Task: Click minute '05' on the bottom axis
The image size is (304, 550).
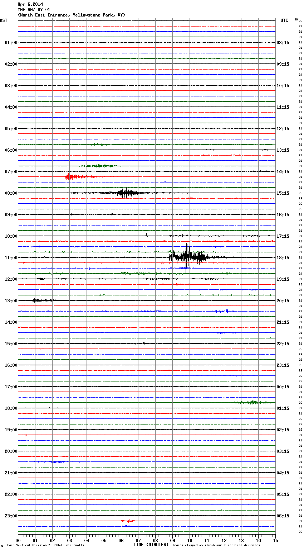Action: pos(104,540)
